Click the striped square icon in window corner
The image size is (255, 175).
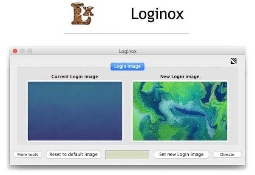click(x=233, y=61)
